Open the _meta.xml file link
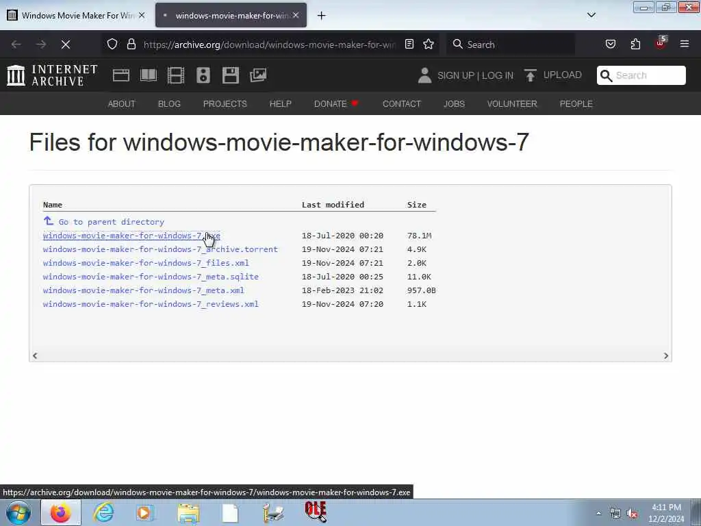Screen dimensions: 701x526 (144, 290)
